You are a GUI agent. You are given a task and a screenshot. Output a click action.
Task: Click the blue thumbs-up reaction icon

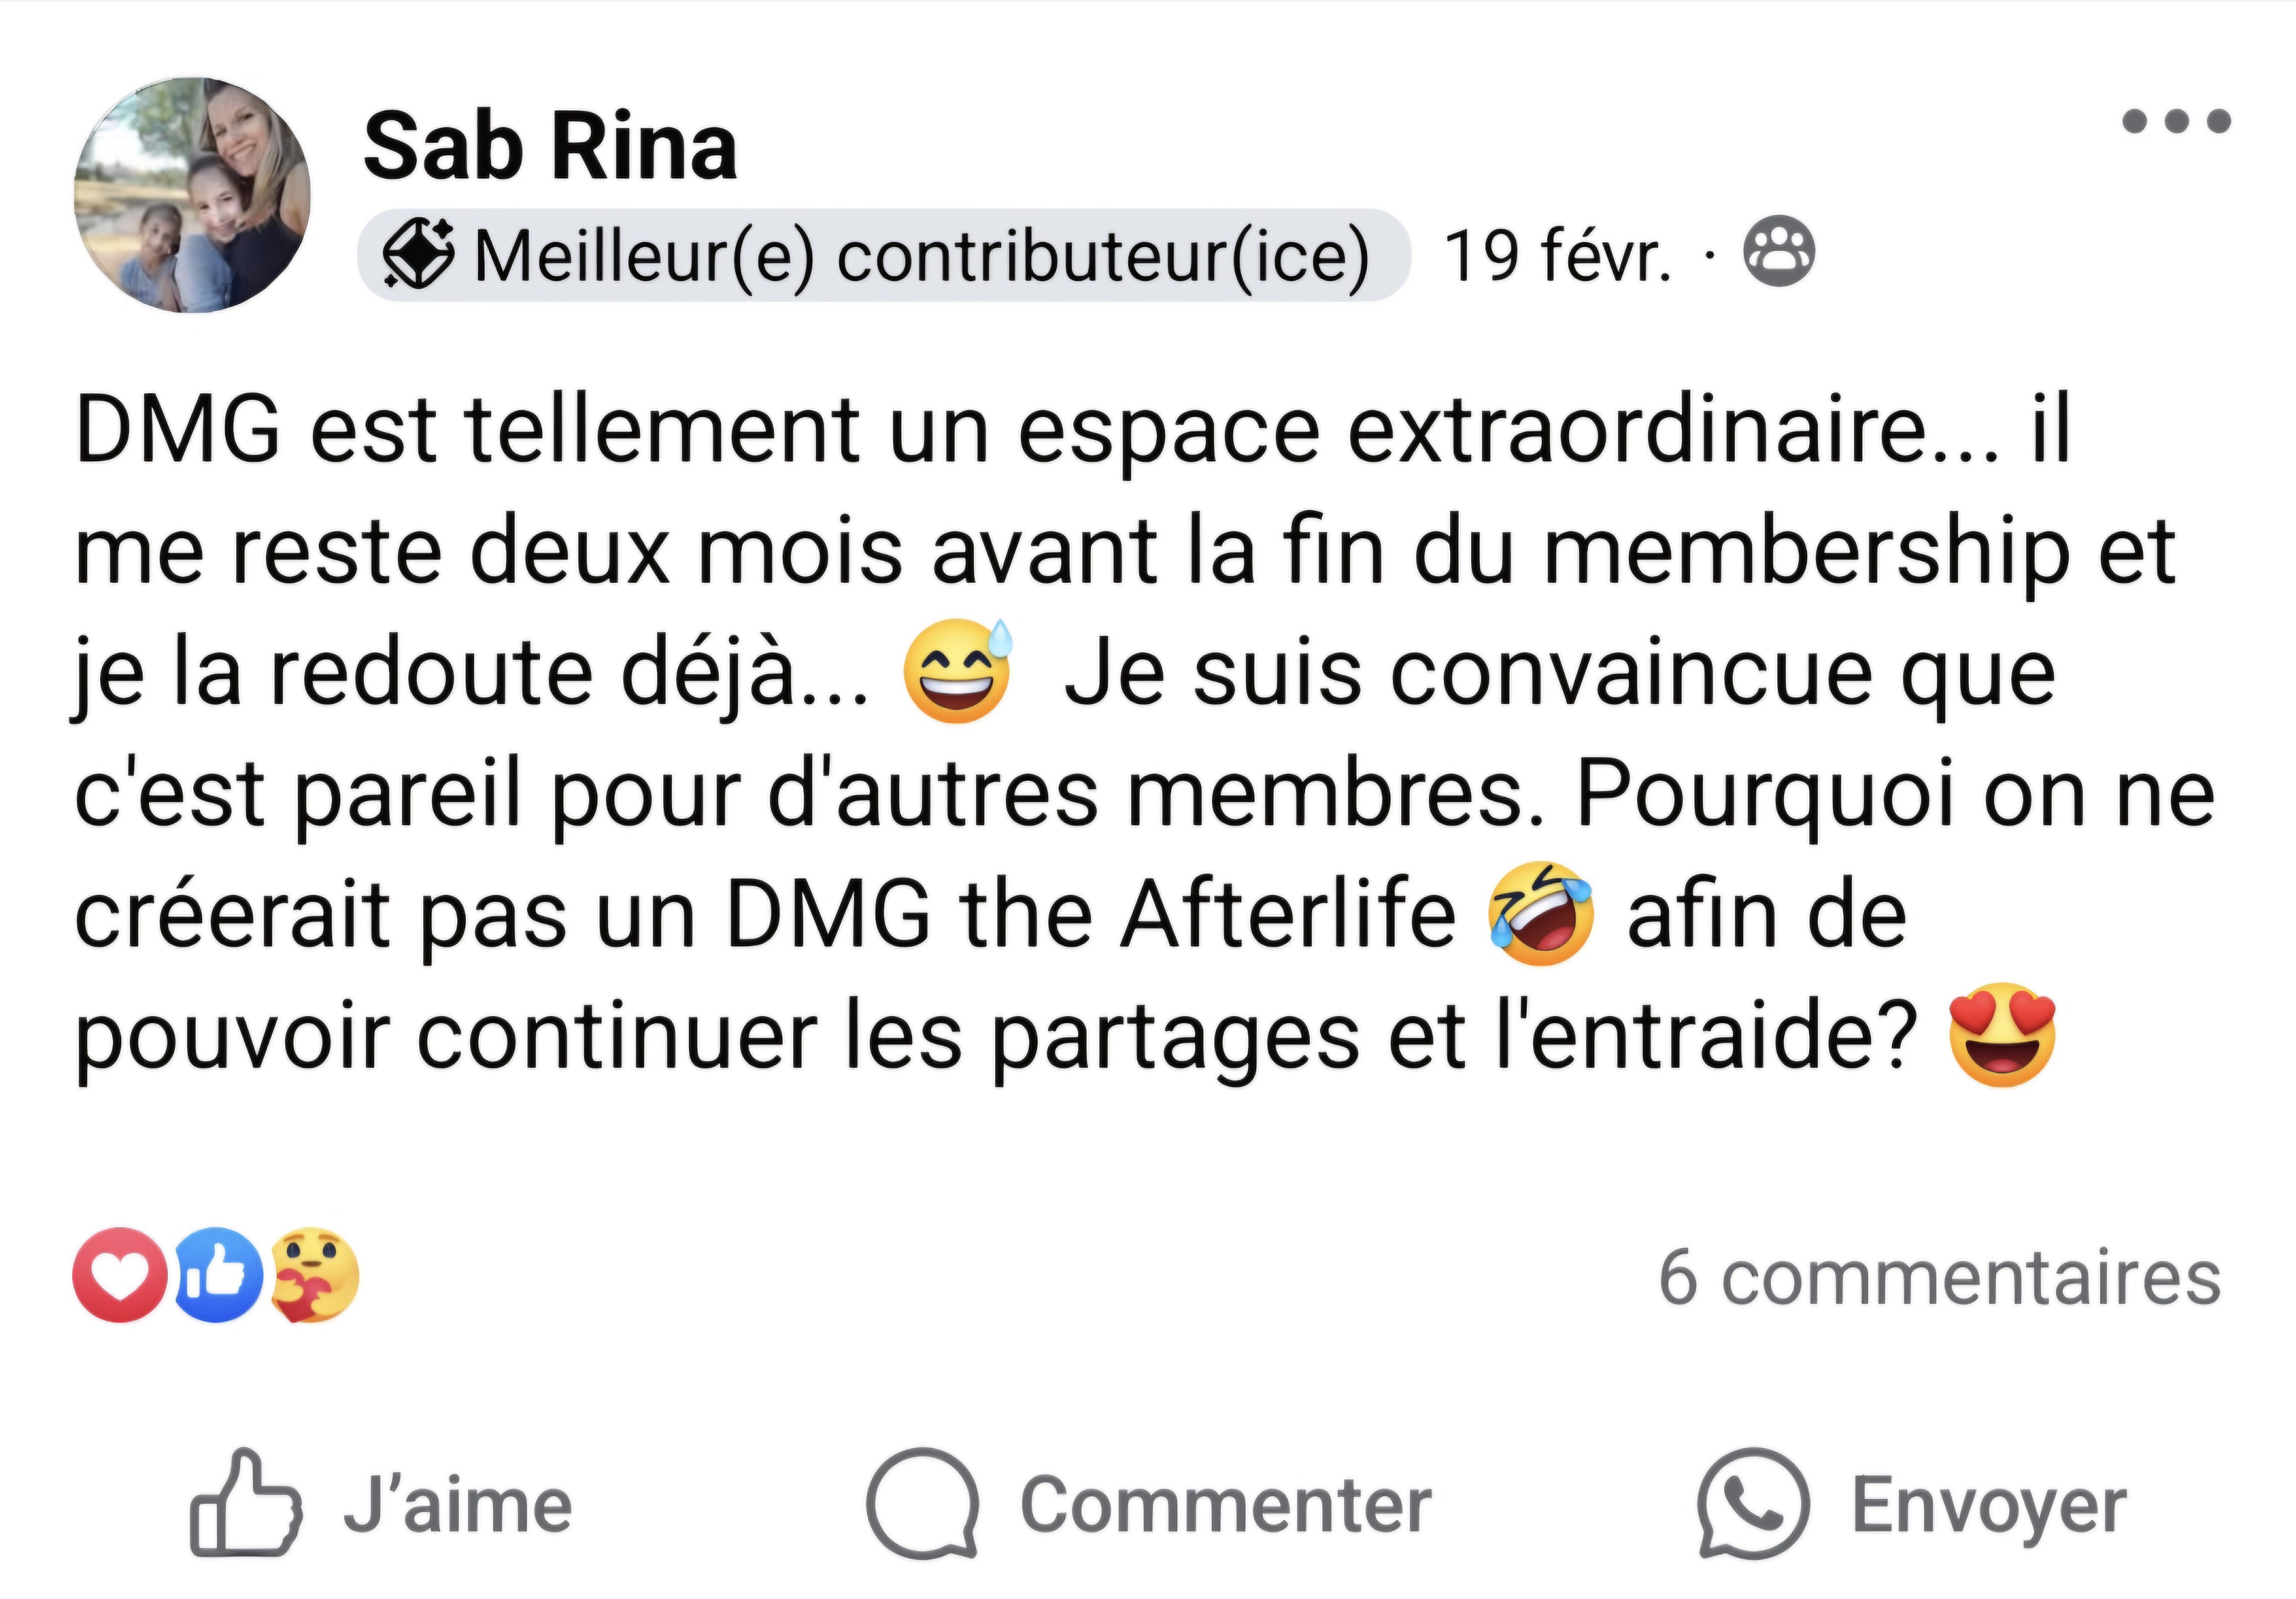click(x=218, y=1275)
